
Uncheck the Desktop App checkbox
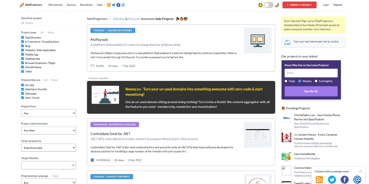[x=23, y=59]
